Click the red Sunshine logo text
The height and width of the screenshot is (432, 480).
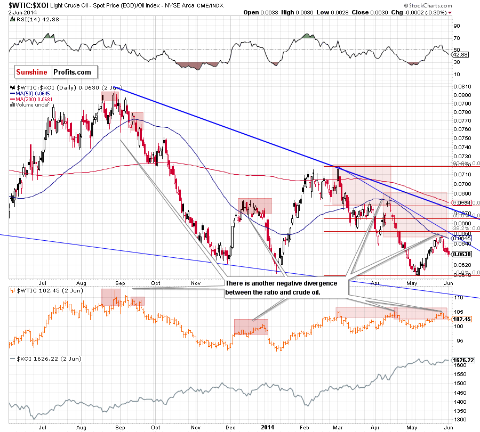31,72
